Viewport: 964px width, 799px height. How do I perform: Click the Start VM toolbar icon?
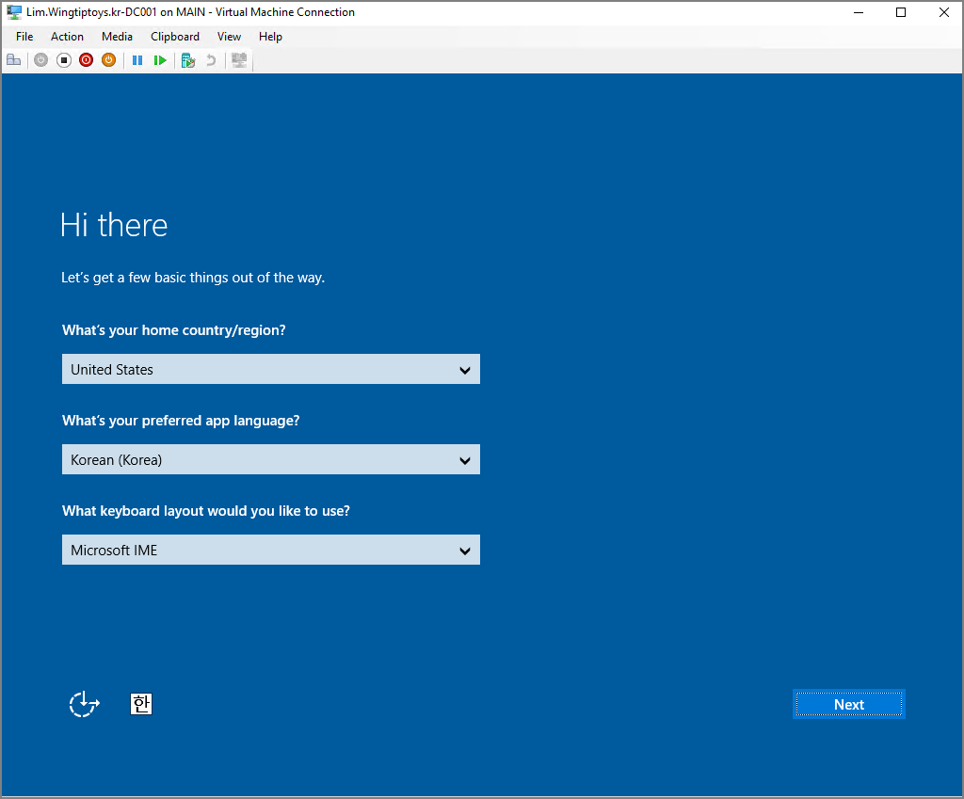[x=40, y=60]
